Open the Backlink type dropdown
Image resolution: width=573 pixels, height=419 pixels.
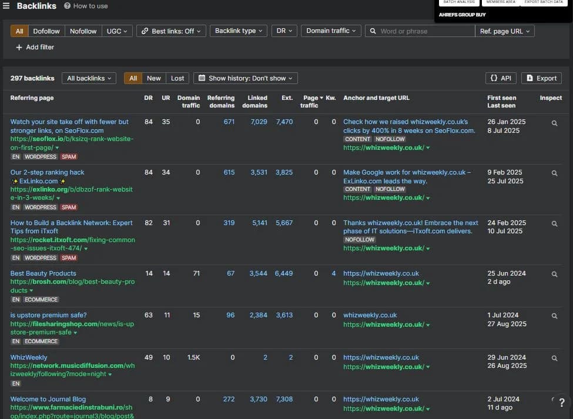coord(238,31)
